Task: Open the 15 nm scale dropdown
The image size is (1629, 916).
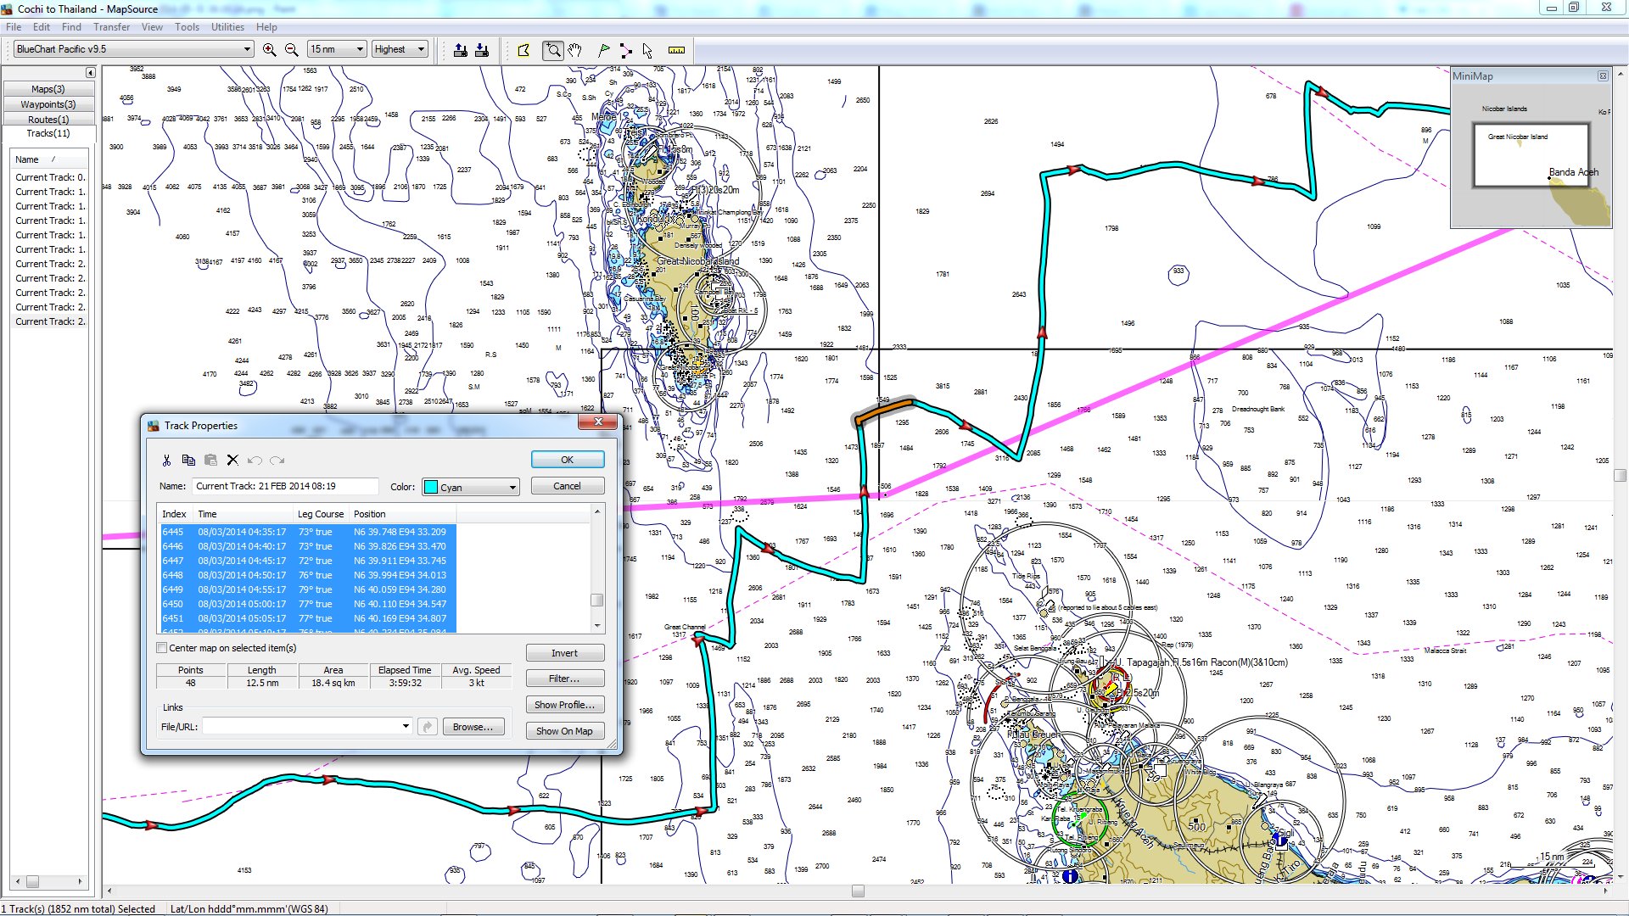Action: [337, 49]
